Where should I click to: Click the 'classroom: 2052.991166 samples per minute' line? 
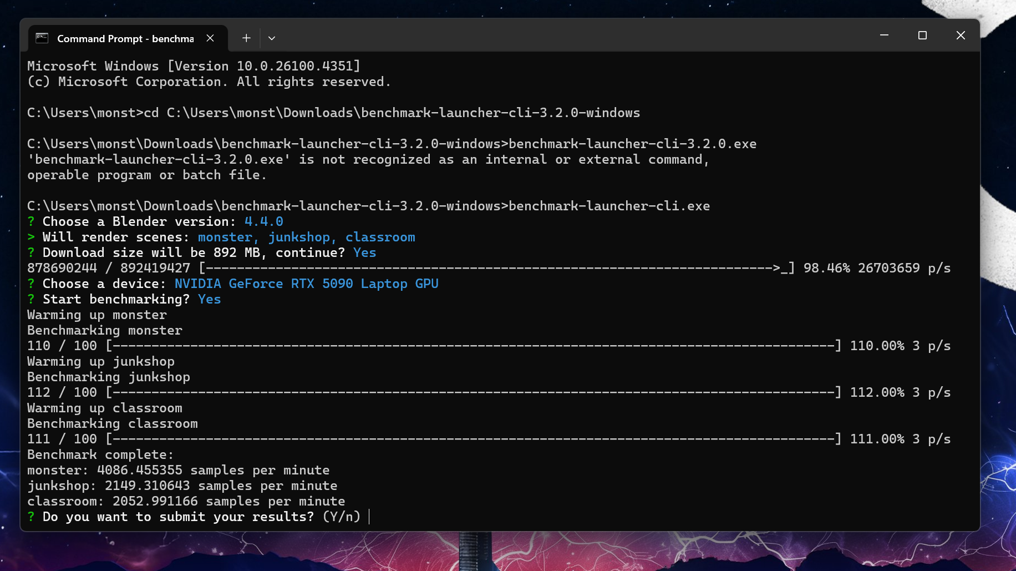[x=186, y=501]
